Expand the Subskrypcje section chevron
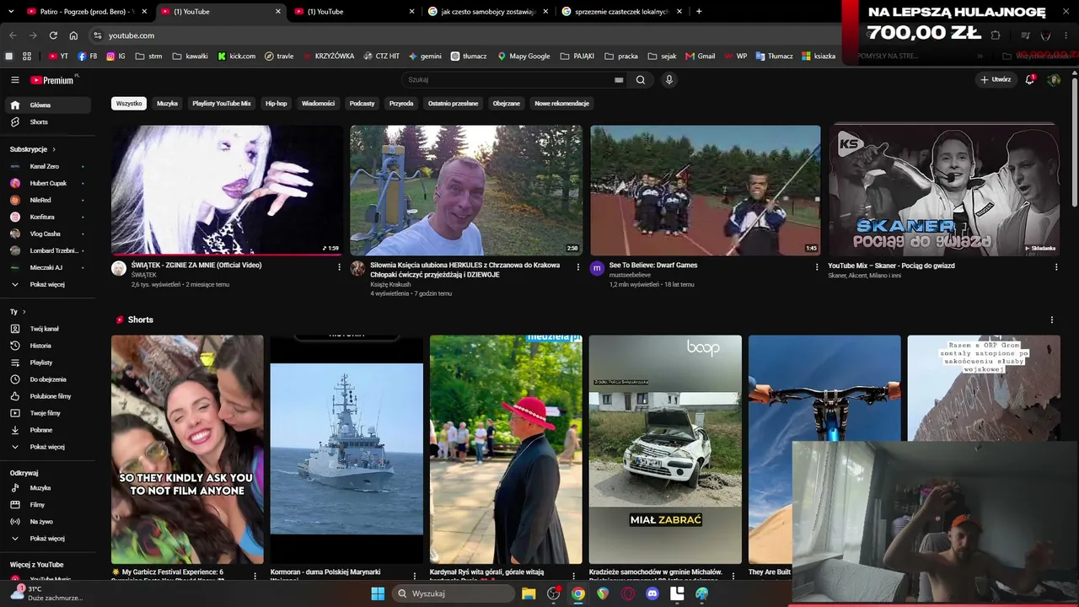 point(54,149)
